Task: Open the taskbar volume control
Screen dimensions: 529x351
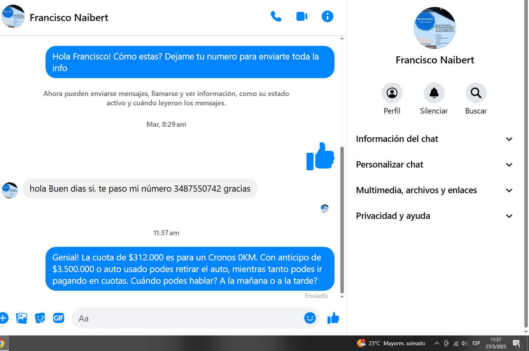Action: pos(464,343)
